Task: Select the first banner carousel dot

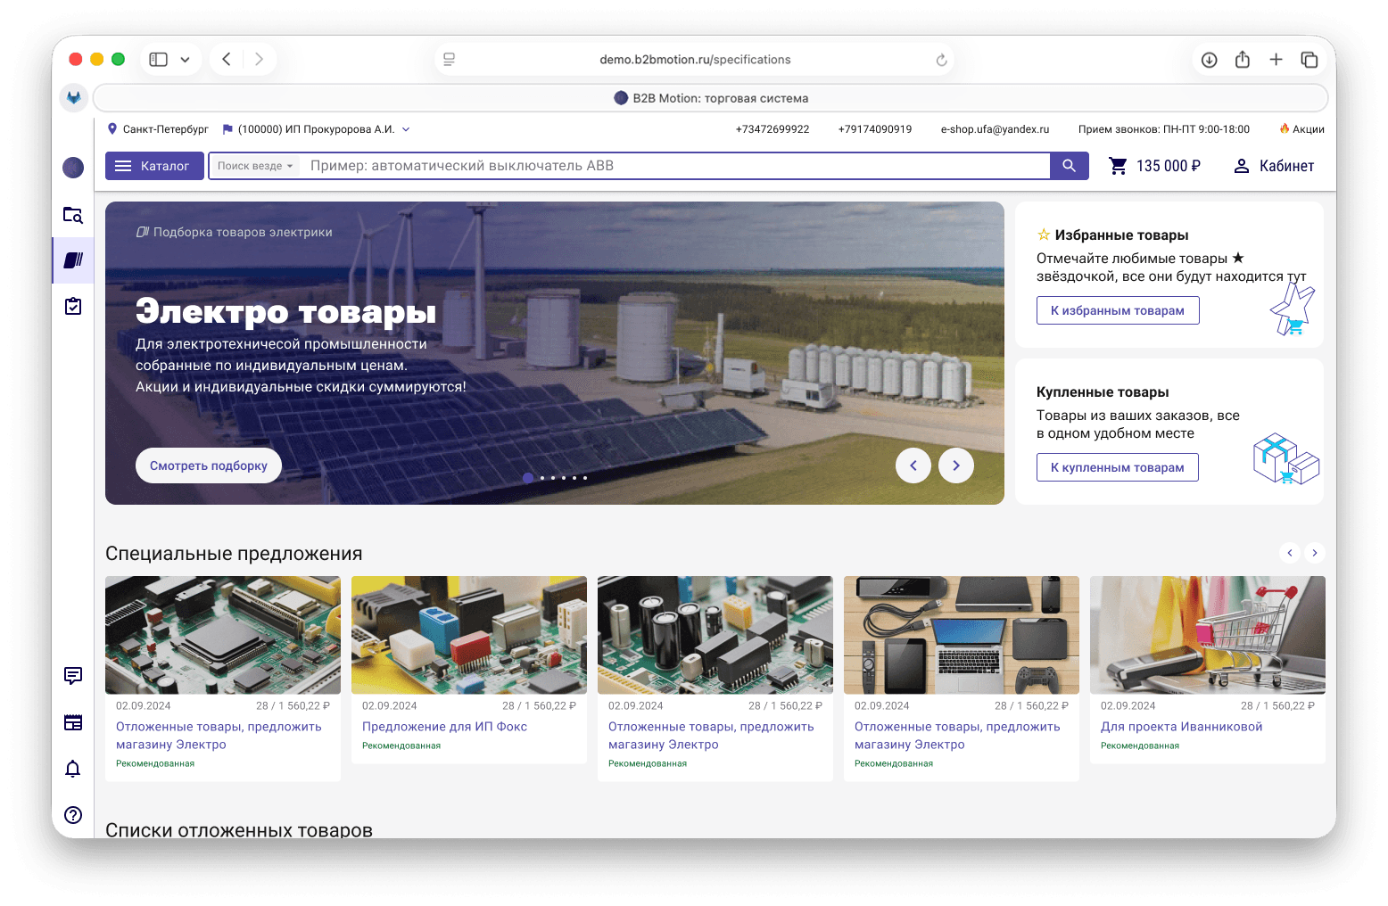Action: tap(528, 478)
